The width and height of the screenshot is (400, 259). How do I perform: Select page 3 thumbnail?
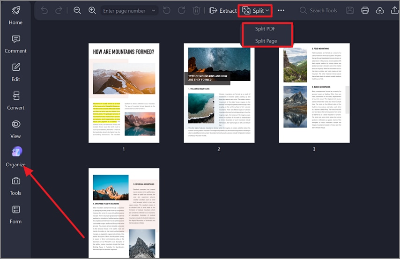314,93
